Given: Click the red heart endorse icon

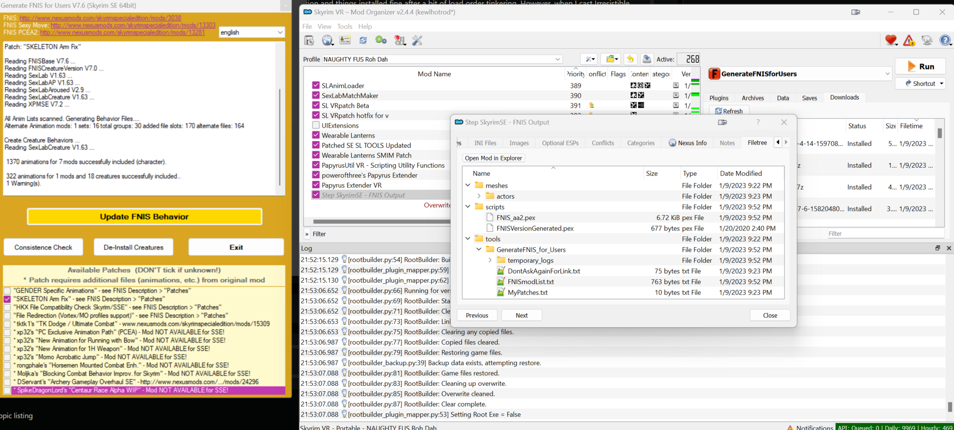Looking at the screenshot, I should point(891,40).
